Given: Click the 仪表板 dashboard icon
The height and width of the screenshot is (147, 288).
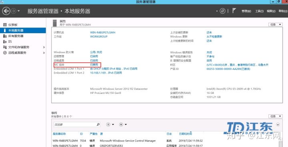Looking at the screenshot, I should pos(5,25).
